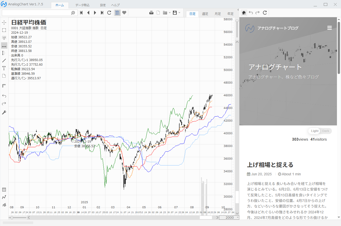Viewport: 341px width, 226px height.
Task: Select the line drawing tool
Action: [x=4, y=61]
